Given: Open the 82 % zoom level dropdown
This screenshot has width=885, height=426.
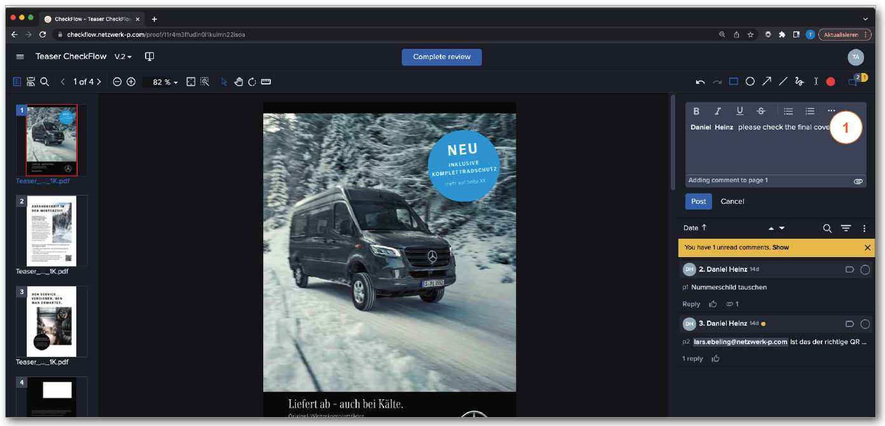Looking at the screenshot, I should tap(165, 82).
